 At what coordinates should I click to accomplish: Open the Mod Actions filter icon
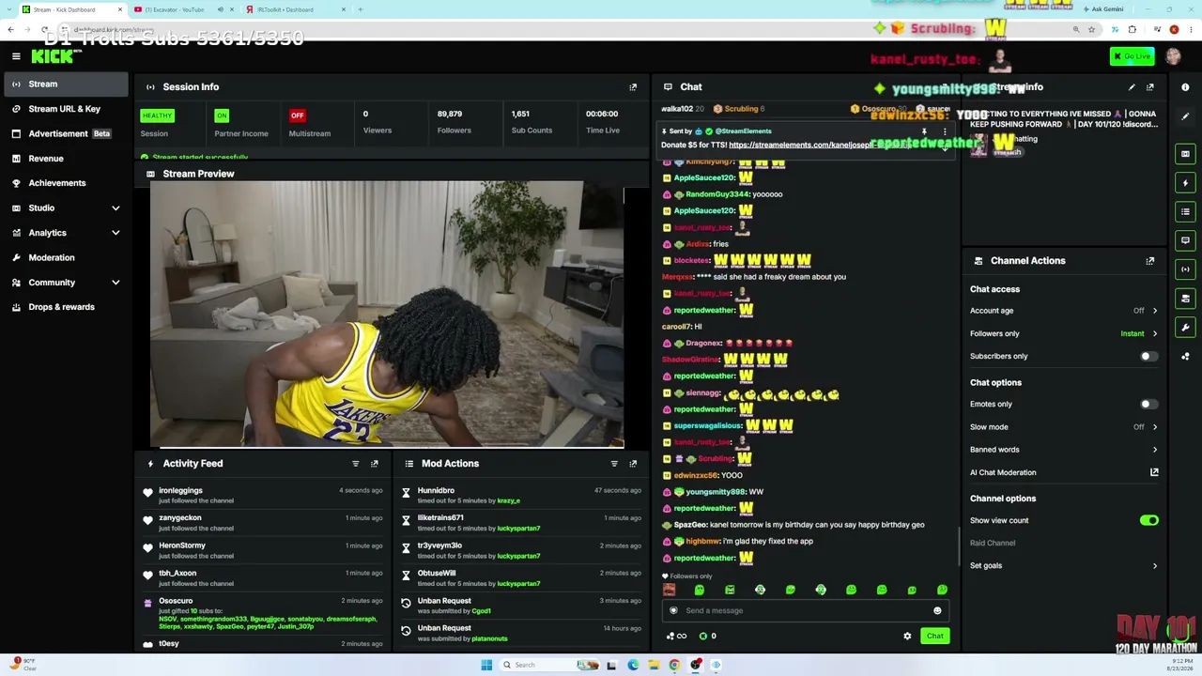click(x=614, y=464)
